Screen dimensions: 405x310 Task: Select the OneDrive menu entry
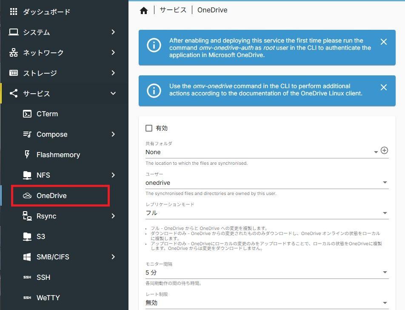pos(65,195)
